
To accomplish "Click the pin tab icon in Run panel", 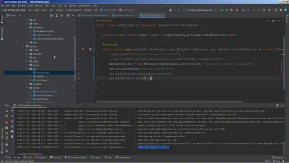I will [7, 151].
